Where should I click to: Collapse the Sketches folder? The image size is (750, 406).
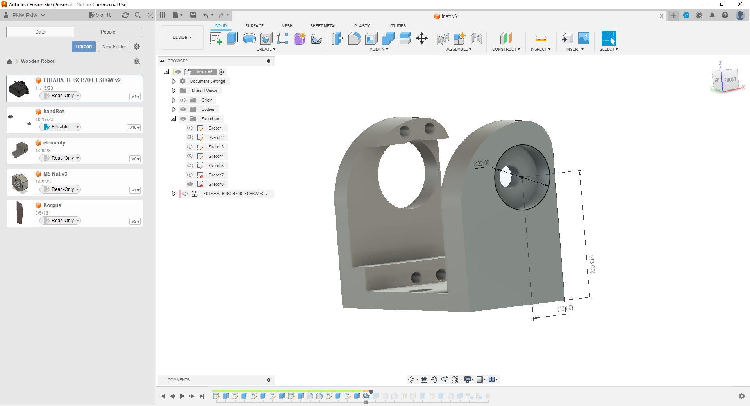coord(174,119)
